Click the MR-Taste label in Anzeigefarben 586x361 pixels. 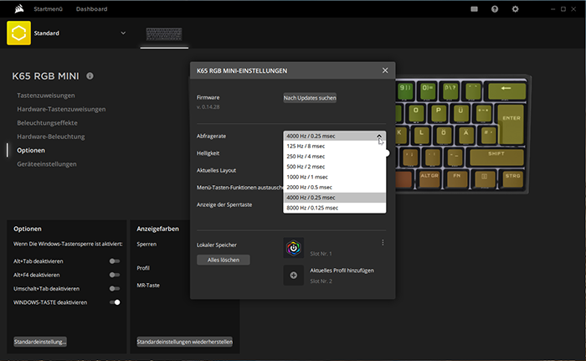tap(148, 285)
